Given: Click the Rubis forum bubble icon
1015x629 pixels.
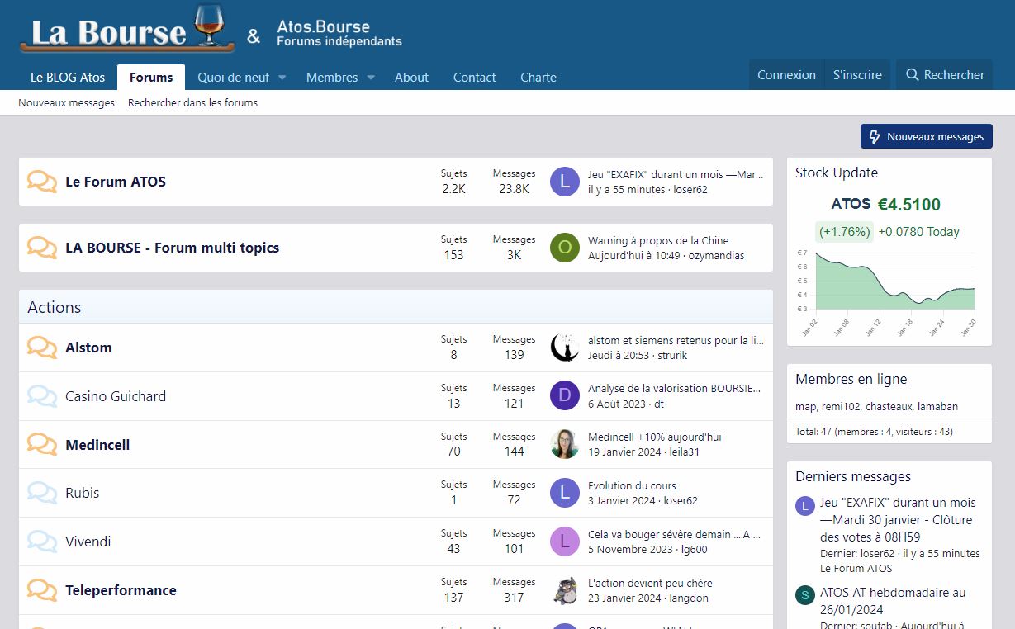Looking at the screenshot, I should (x=42, y=493).
